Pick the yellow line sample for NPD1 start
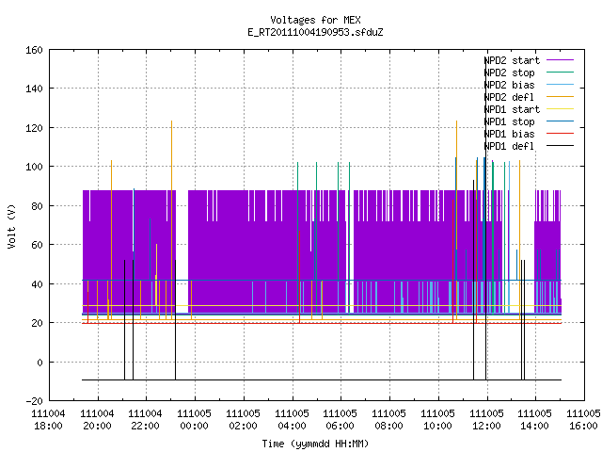This screenshot has width=602, height=452. [560, 109]
